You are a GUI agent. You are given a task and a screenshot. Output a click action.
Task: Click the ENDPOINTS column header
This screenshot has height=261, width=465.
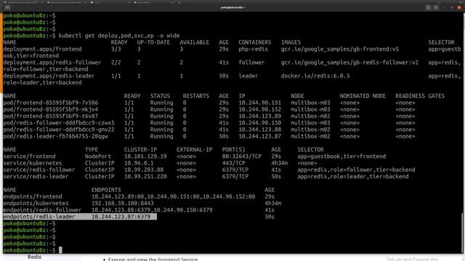pyautogui.click(x=106, y=190)
